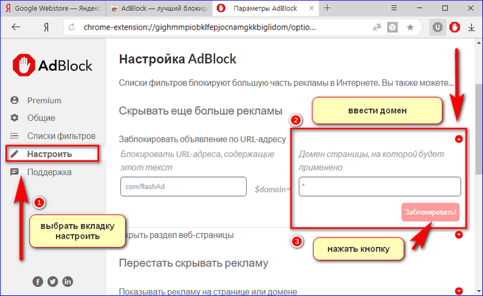Focus the page domain input field
This screenshot has height=296, width=483.
pos(380,187)
